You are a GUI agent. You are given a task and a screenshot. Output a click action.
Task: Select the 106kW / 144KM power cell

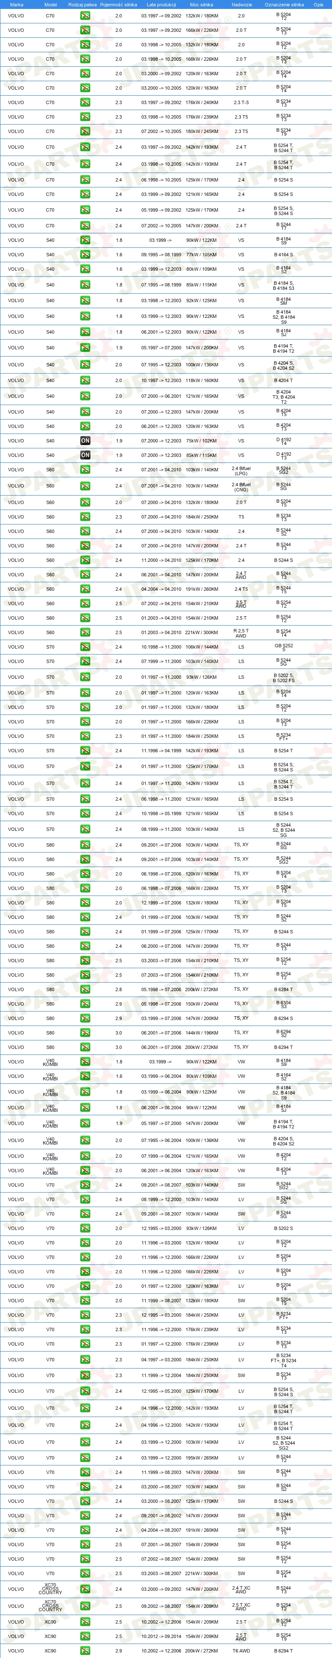pyautogui.click(x=201, y=647)
